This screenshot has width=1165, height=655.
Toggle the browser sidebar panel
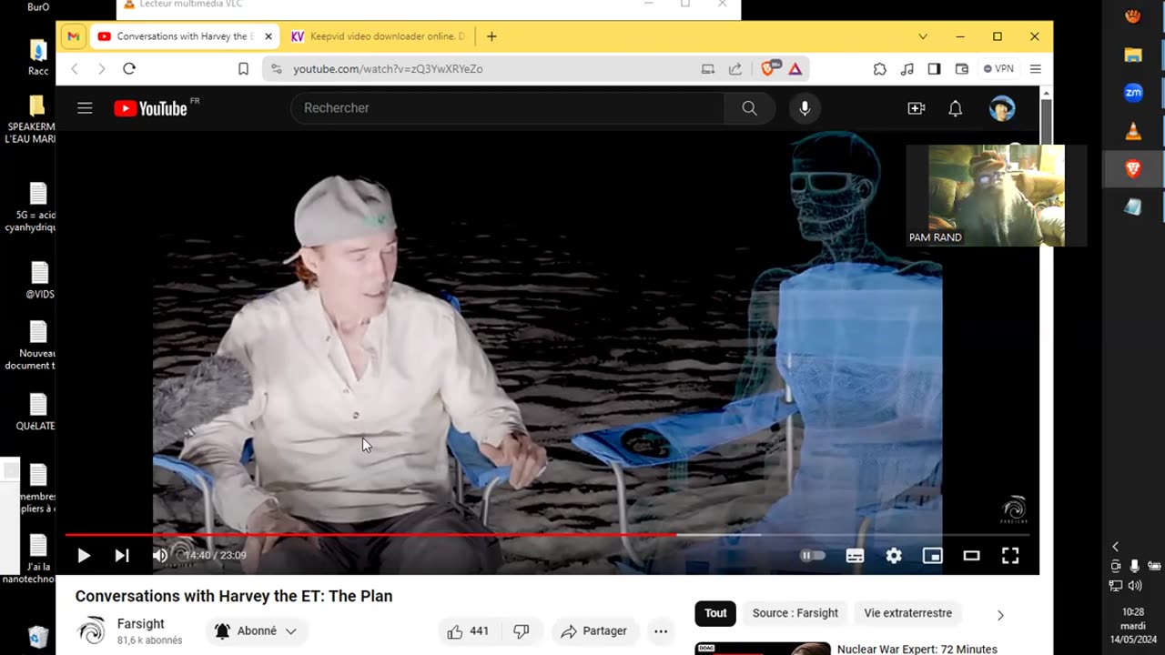[934, 68]
